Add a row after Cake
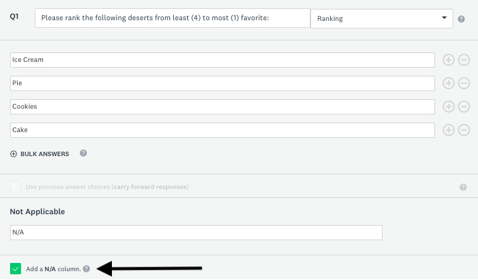The height and width of the screenshot is (280, 478). pos(448,130)
